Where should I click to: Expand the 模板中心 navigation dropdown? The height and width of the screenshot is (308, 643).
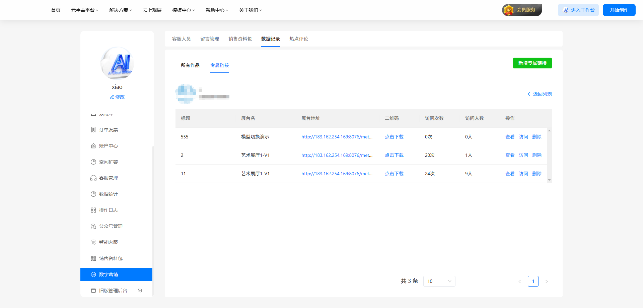pyautogui.click(x=183, y=10)
